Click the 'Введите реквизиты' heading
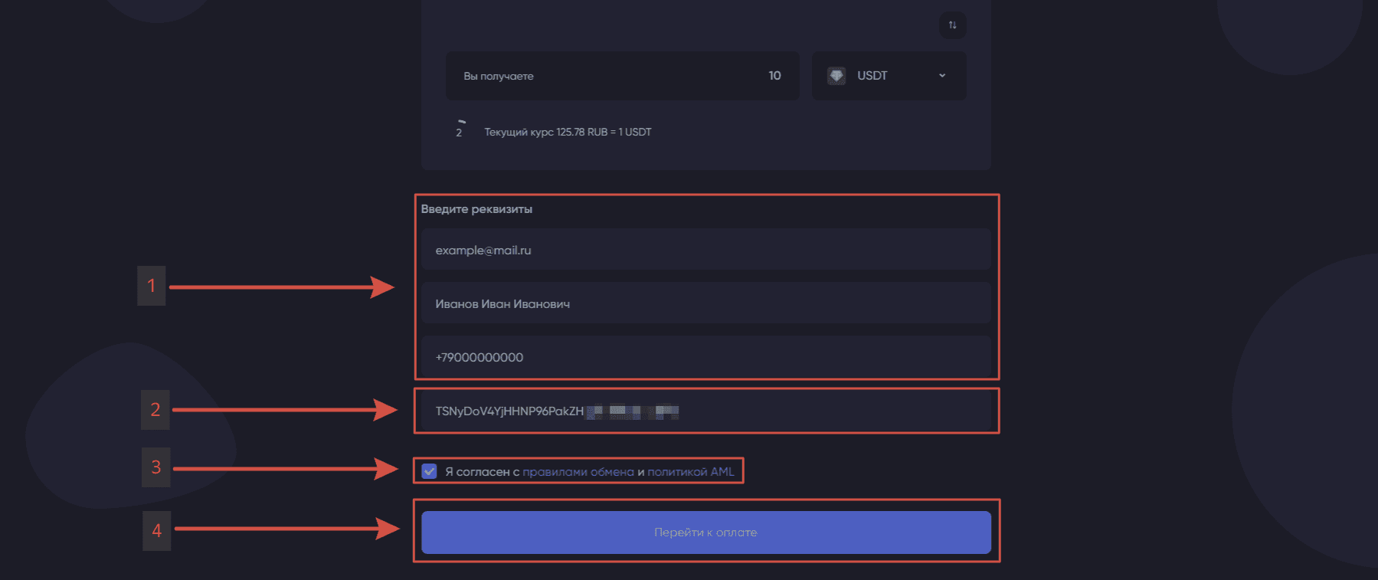1378x580 pixels. (x=476, y=209)
